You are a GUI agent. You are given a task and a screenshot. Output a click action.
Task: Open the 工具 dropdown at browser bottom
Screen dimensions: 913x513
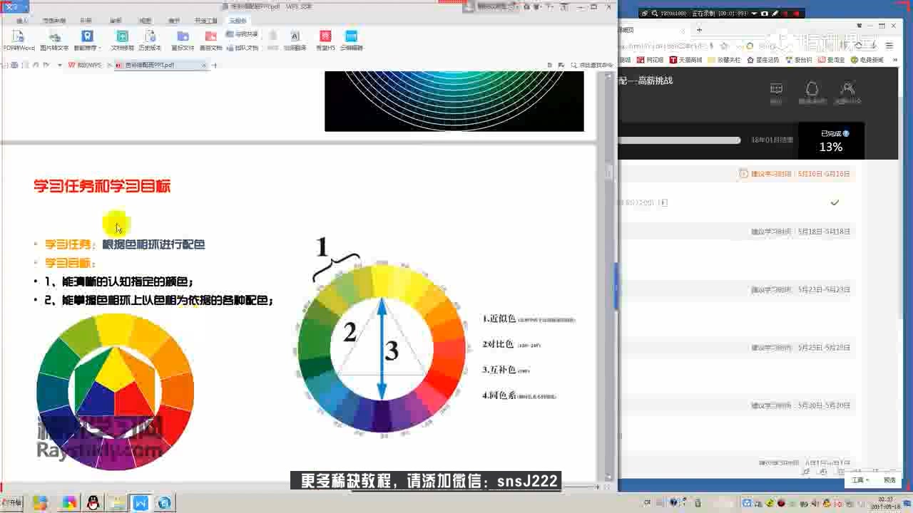coord(860,480)
